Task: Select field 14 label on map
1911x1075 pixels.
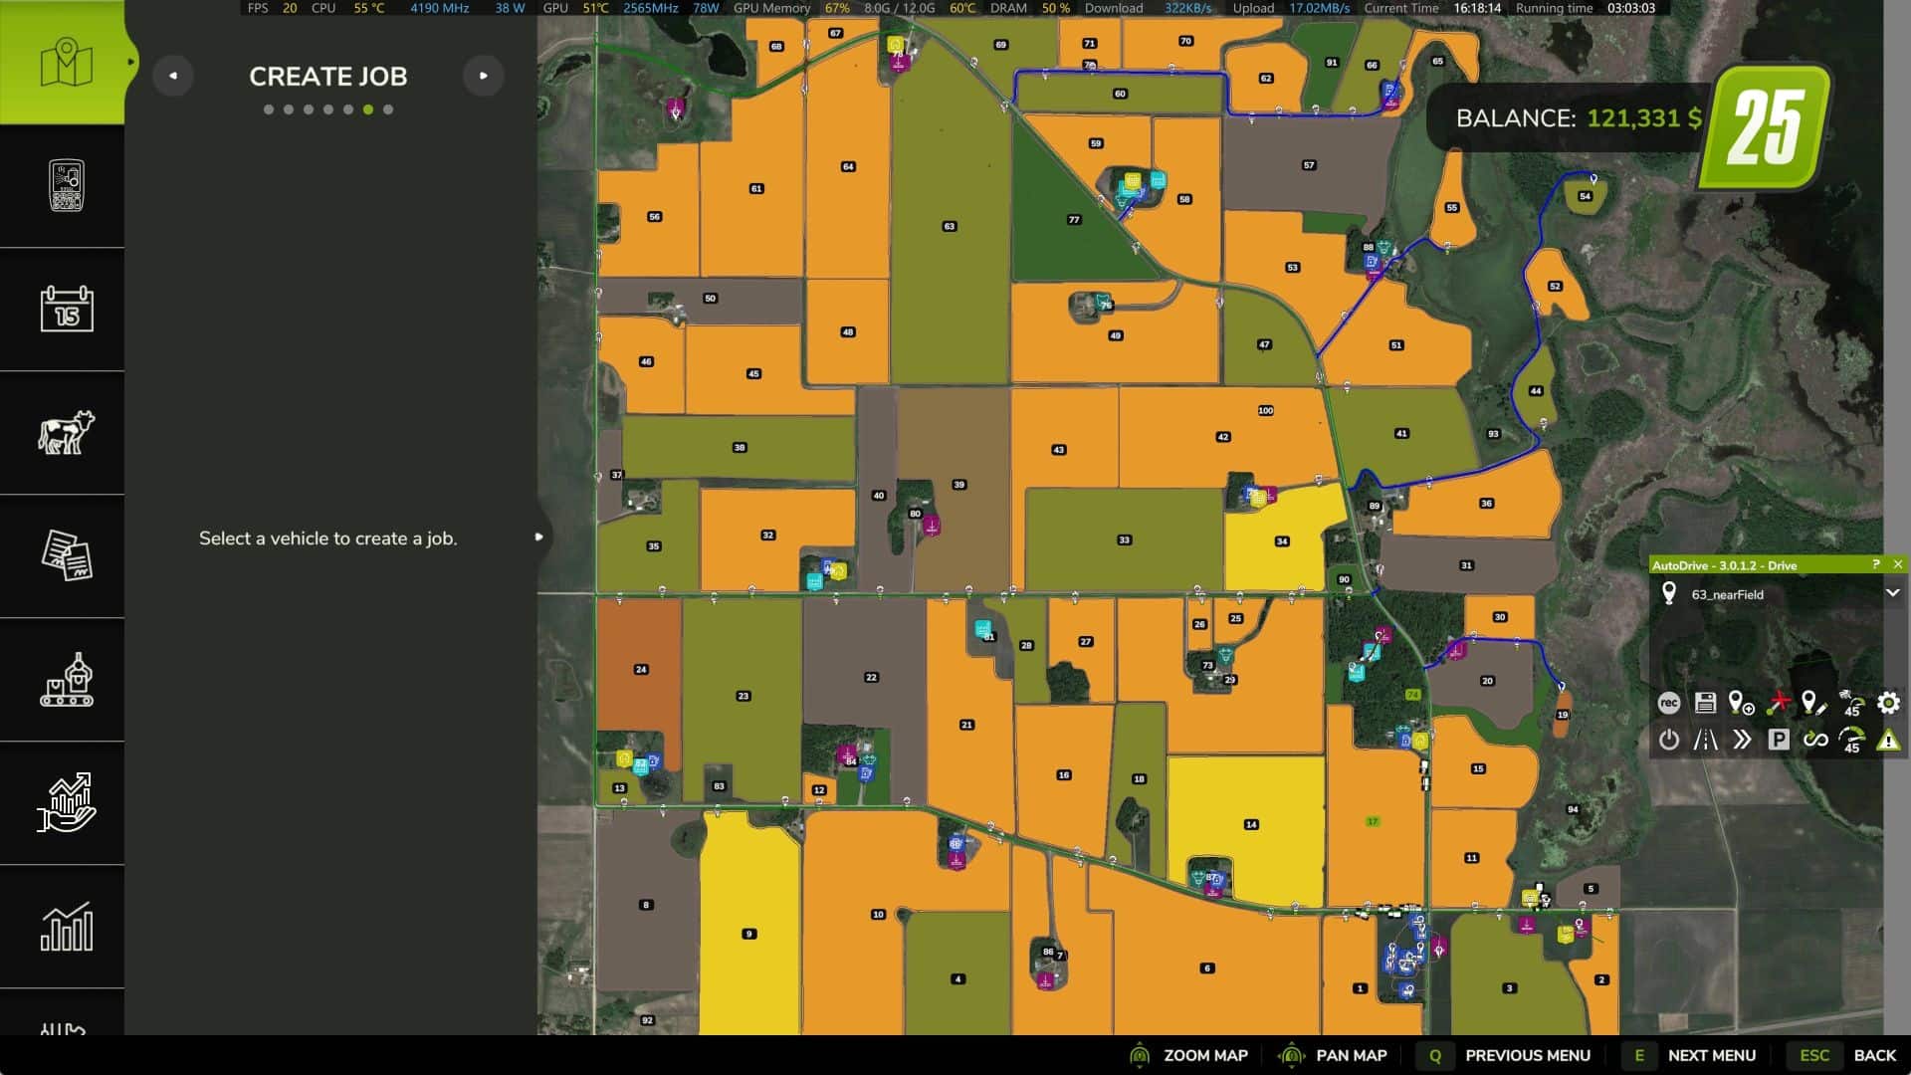Action: tap(1251, 824)
